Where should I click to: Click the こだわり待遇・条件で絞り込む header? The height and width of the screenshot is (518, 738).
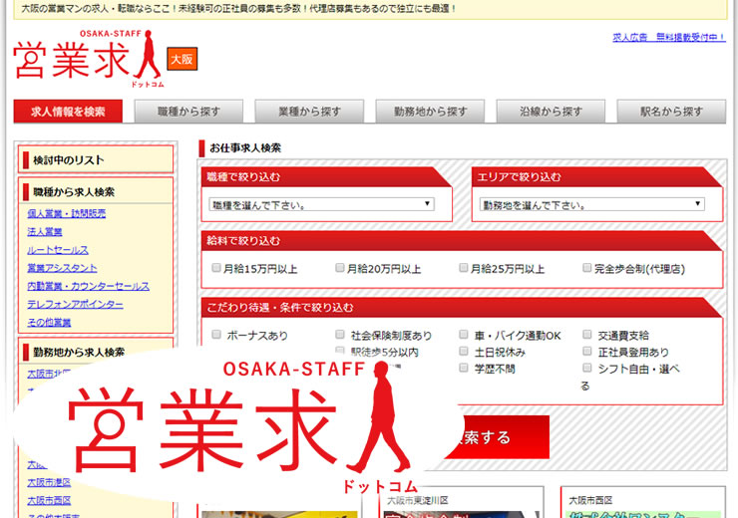[461, 308]
